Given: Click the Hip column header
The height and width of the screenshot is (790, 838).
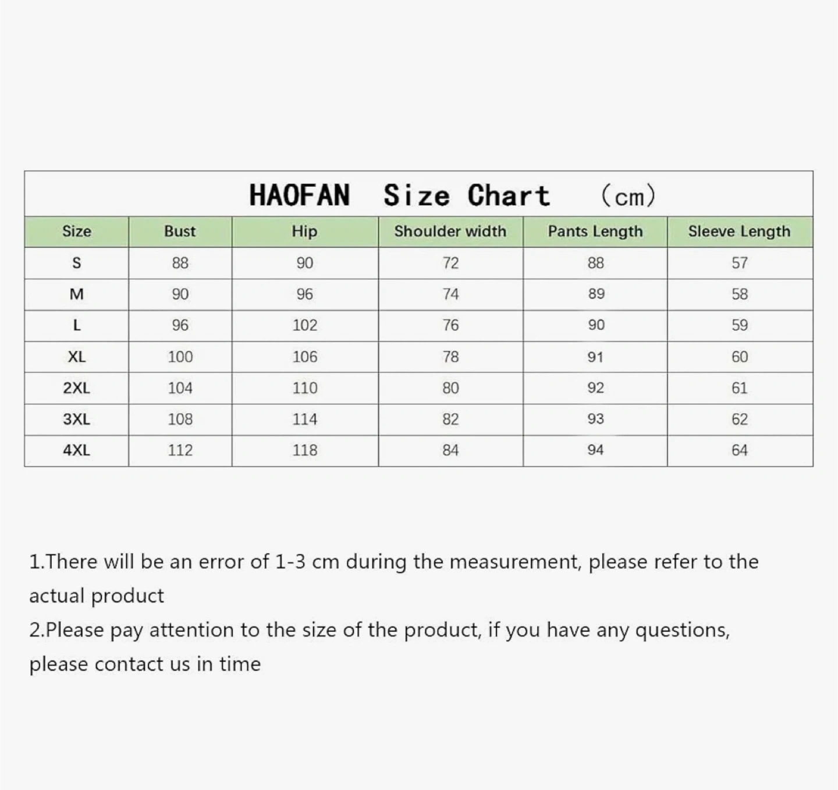Looking at the screenshot, I should [x=304, y=232].
